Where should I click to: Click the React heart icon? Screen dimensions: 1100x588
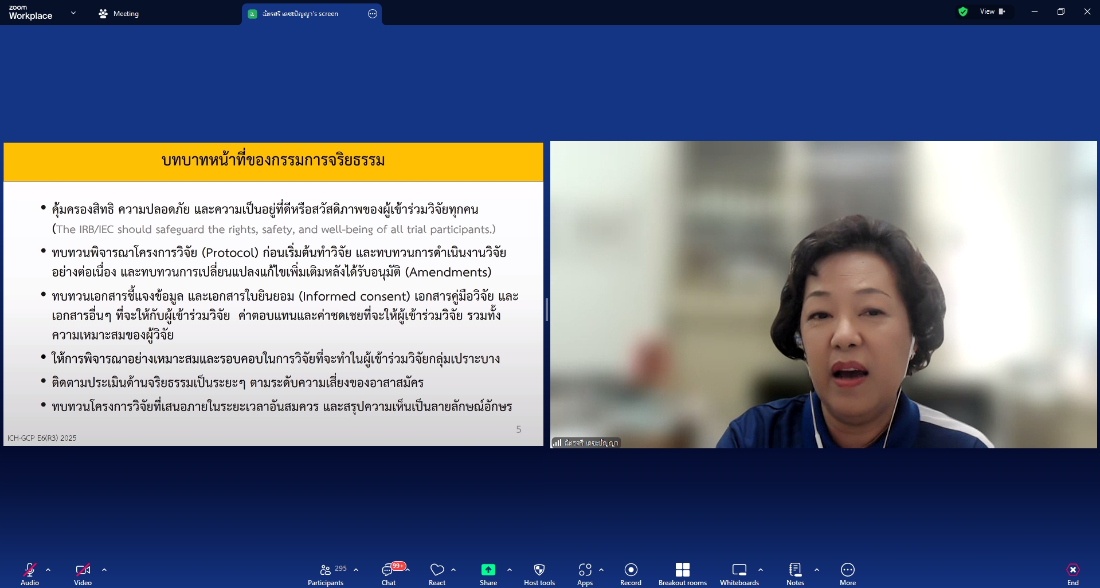(x=437, y=573)
